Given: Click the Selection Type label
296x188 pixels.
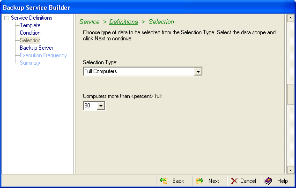Looking at the screenshot, I should click(100, 62).
